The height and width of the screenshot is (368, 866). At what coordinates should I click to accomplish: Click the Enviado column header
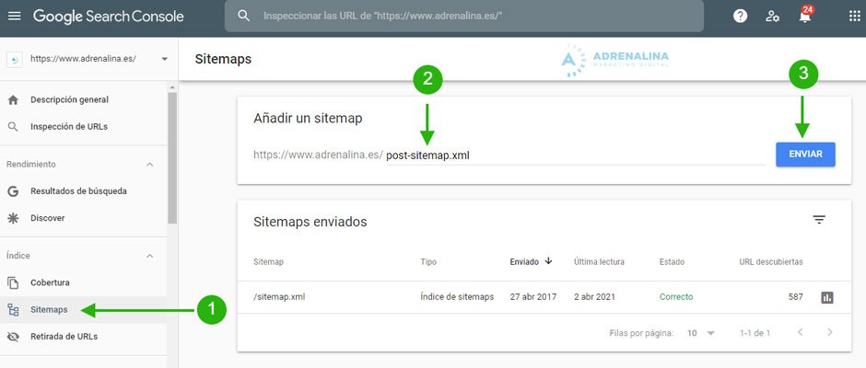click(x=524, y=261)
